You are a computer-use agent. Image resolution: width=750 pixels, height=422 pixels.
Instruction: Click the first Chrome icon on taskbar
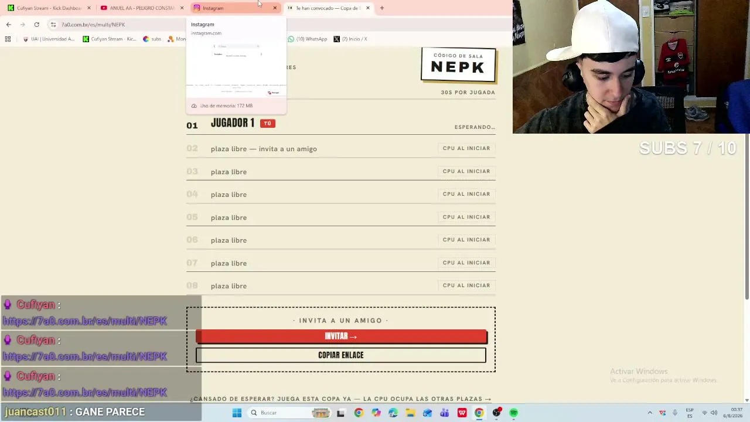pos(359,413)
